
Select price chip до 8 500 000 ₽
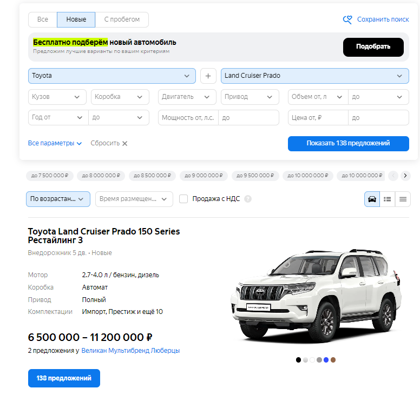click(x=152, y=176)
